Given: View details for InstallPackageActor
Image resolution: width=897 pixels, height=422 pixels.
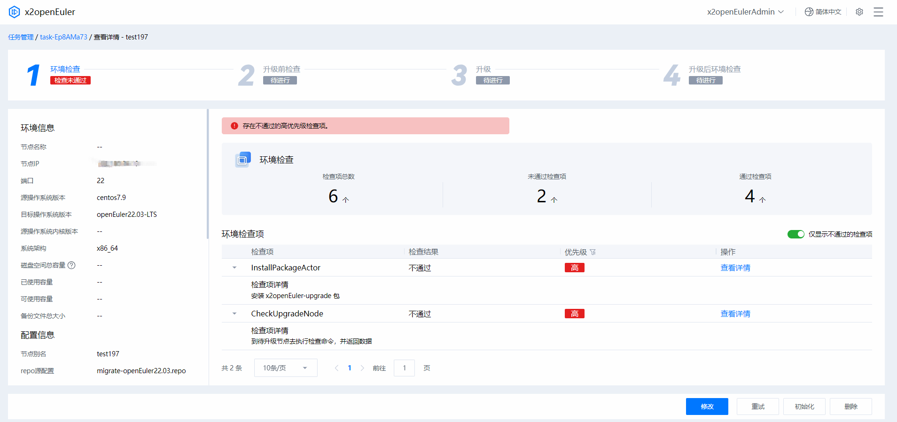Looking at the screenshot, I should [735, 268].
